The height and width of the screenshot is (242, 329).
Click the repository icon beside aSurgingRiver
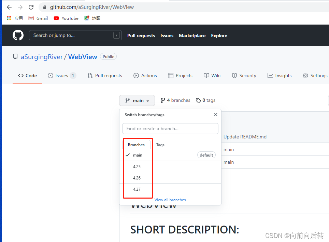pyautogui.click(x=15, y=56)
